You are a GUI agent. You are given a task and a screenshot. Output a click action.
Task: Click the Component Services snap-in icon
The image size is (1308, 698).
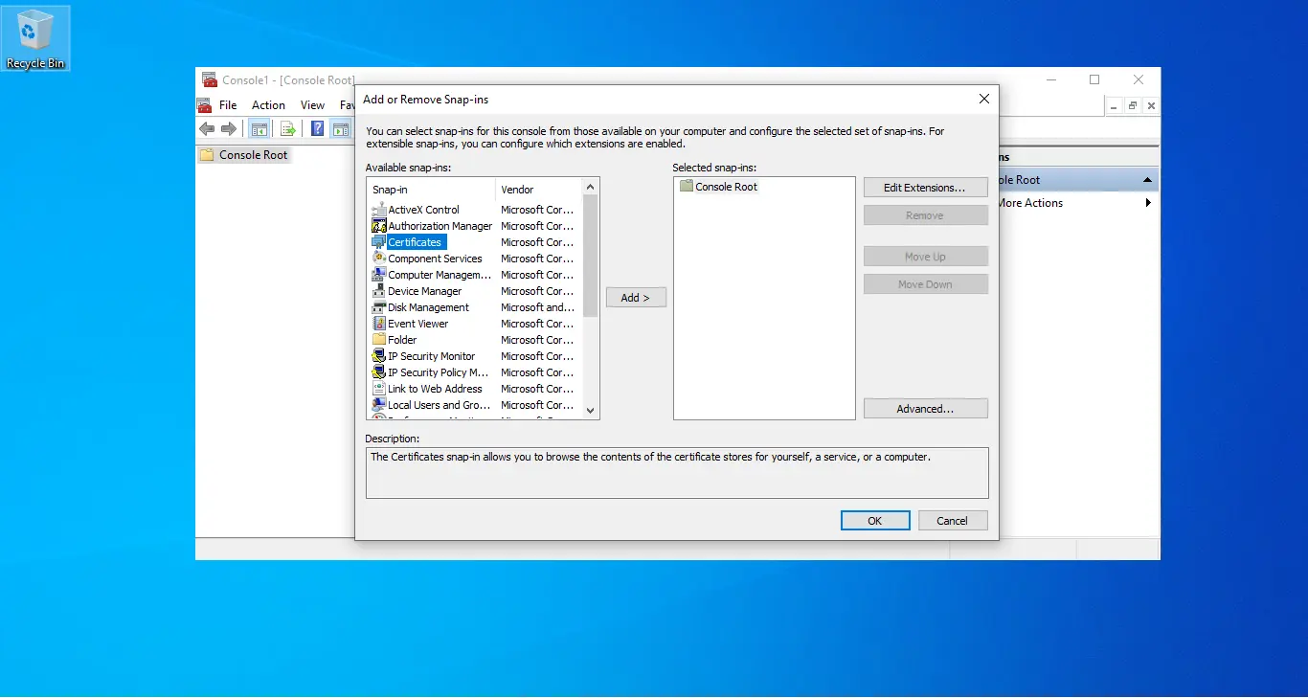tap(379, 259)
